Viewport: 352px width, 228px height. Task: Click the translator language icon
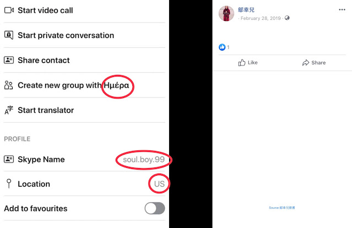[9, 110]
